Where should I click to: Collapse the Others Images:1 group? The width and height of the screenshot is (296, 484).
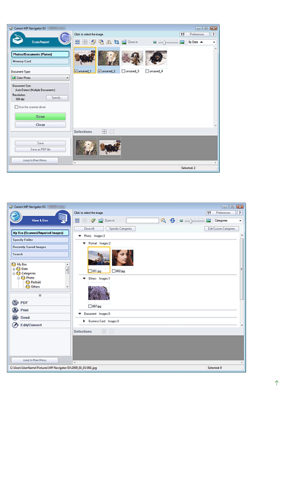coord(84,279)
